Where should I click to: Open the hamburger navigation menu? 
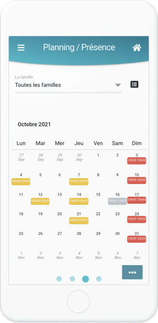point(21,48)
